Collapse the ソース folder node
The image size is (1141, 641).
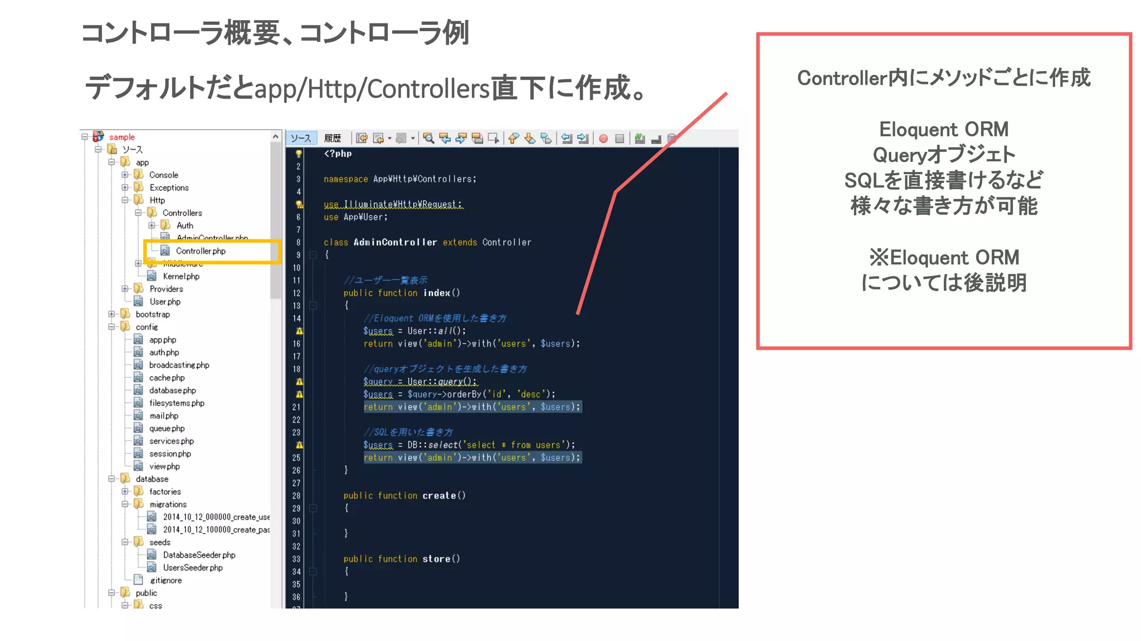98,149
